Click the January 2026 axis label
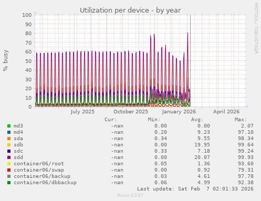The image size is (261, 201). point(179,112)
